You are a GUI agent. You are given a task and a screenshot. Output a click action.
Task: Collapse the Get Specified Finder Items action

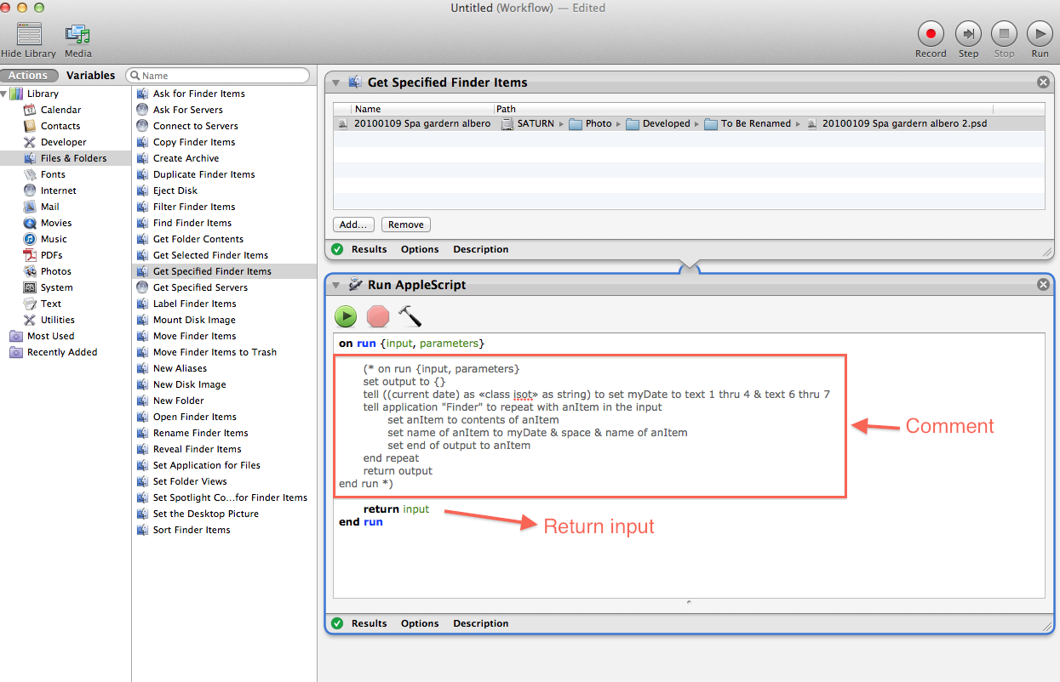(x=336, y=82)
